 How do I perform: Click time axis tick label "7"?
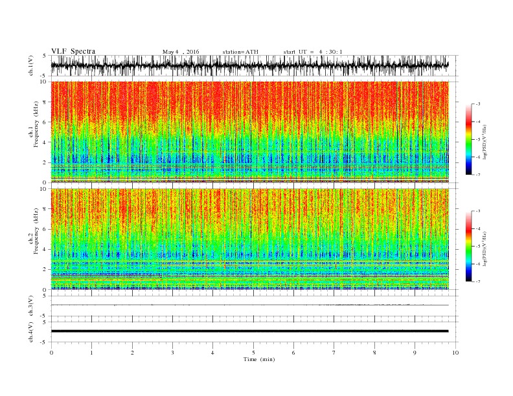tap(334, 353)
